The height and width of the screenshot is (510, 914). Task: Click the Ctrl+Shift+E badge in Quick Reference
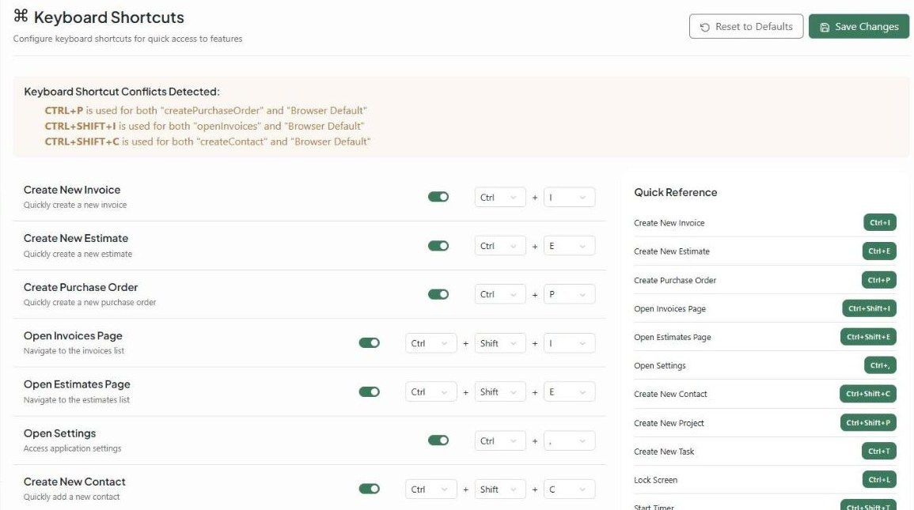point(868,337)
